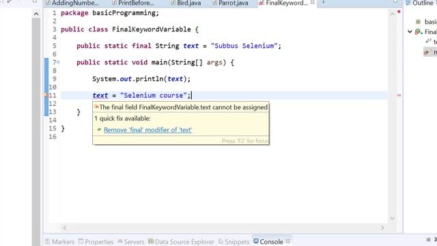
Task: Select the basicProgramming package icon in Outline
Action: (x=418, y=22)
